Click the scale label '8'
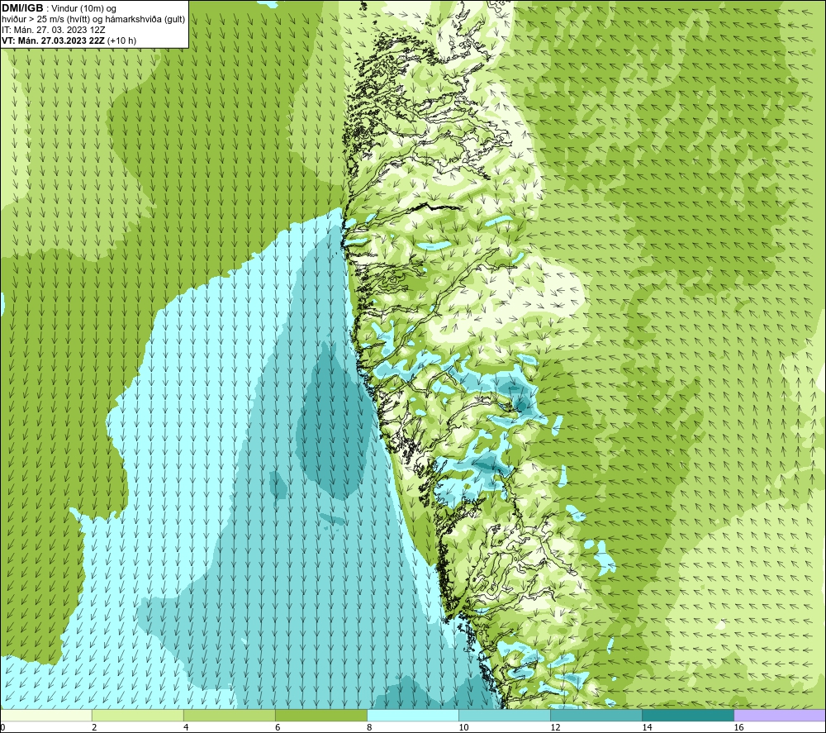Screen dimensions: 826x733 pyautogui.click(x=369, y=727)
